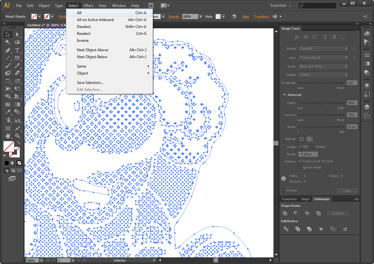Open the View dropdown (Tracing Result)

(x=323, y=58)
